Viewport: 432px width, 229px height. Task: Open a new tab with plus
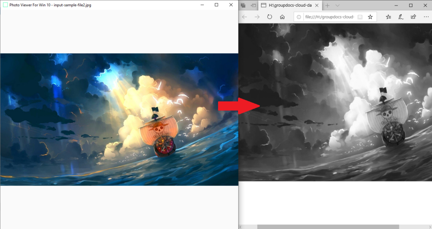327,5
